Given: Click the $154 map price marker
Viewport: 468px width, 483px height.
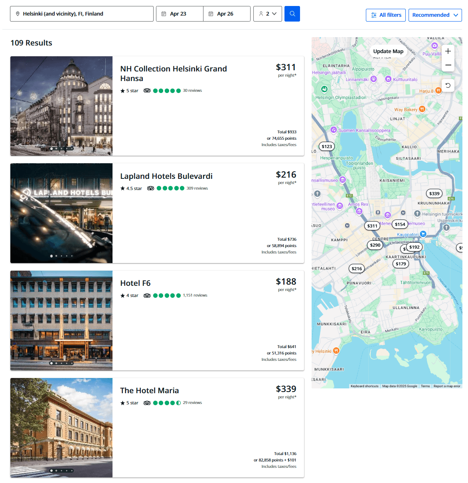Looking at the screenshot, I should tap(400, 224).
